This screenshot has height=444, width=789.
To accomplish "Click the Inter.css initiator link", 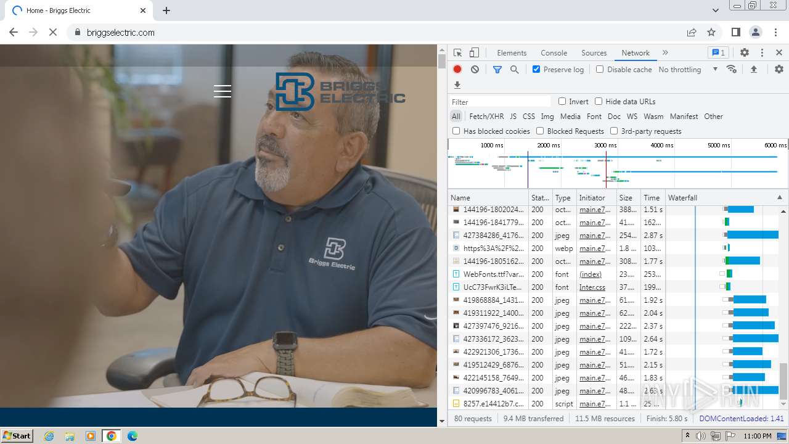I will point(592,287).
